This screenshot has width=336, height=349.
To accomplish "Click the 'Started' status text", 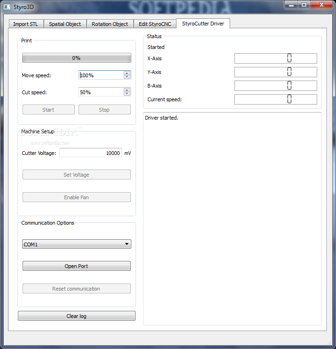I will tap(156, 47).
